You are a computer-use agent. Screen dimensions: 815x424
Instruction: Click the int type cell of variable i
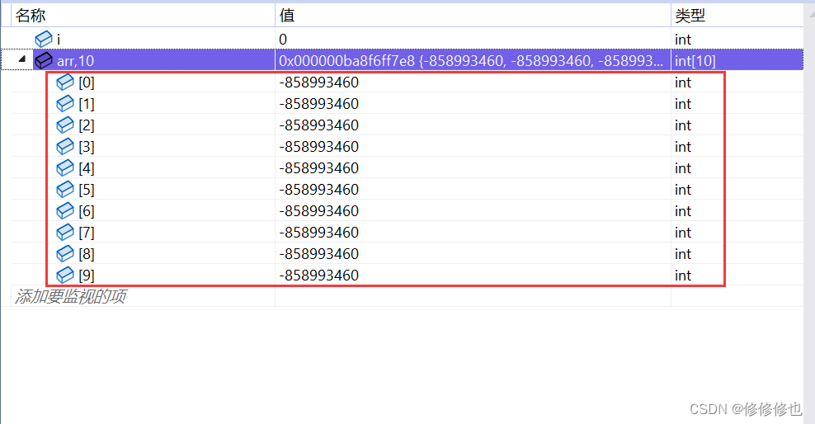683,40
